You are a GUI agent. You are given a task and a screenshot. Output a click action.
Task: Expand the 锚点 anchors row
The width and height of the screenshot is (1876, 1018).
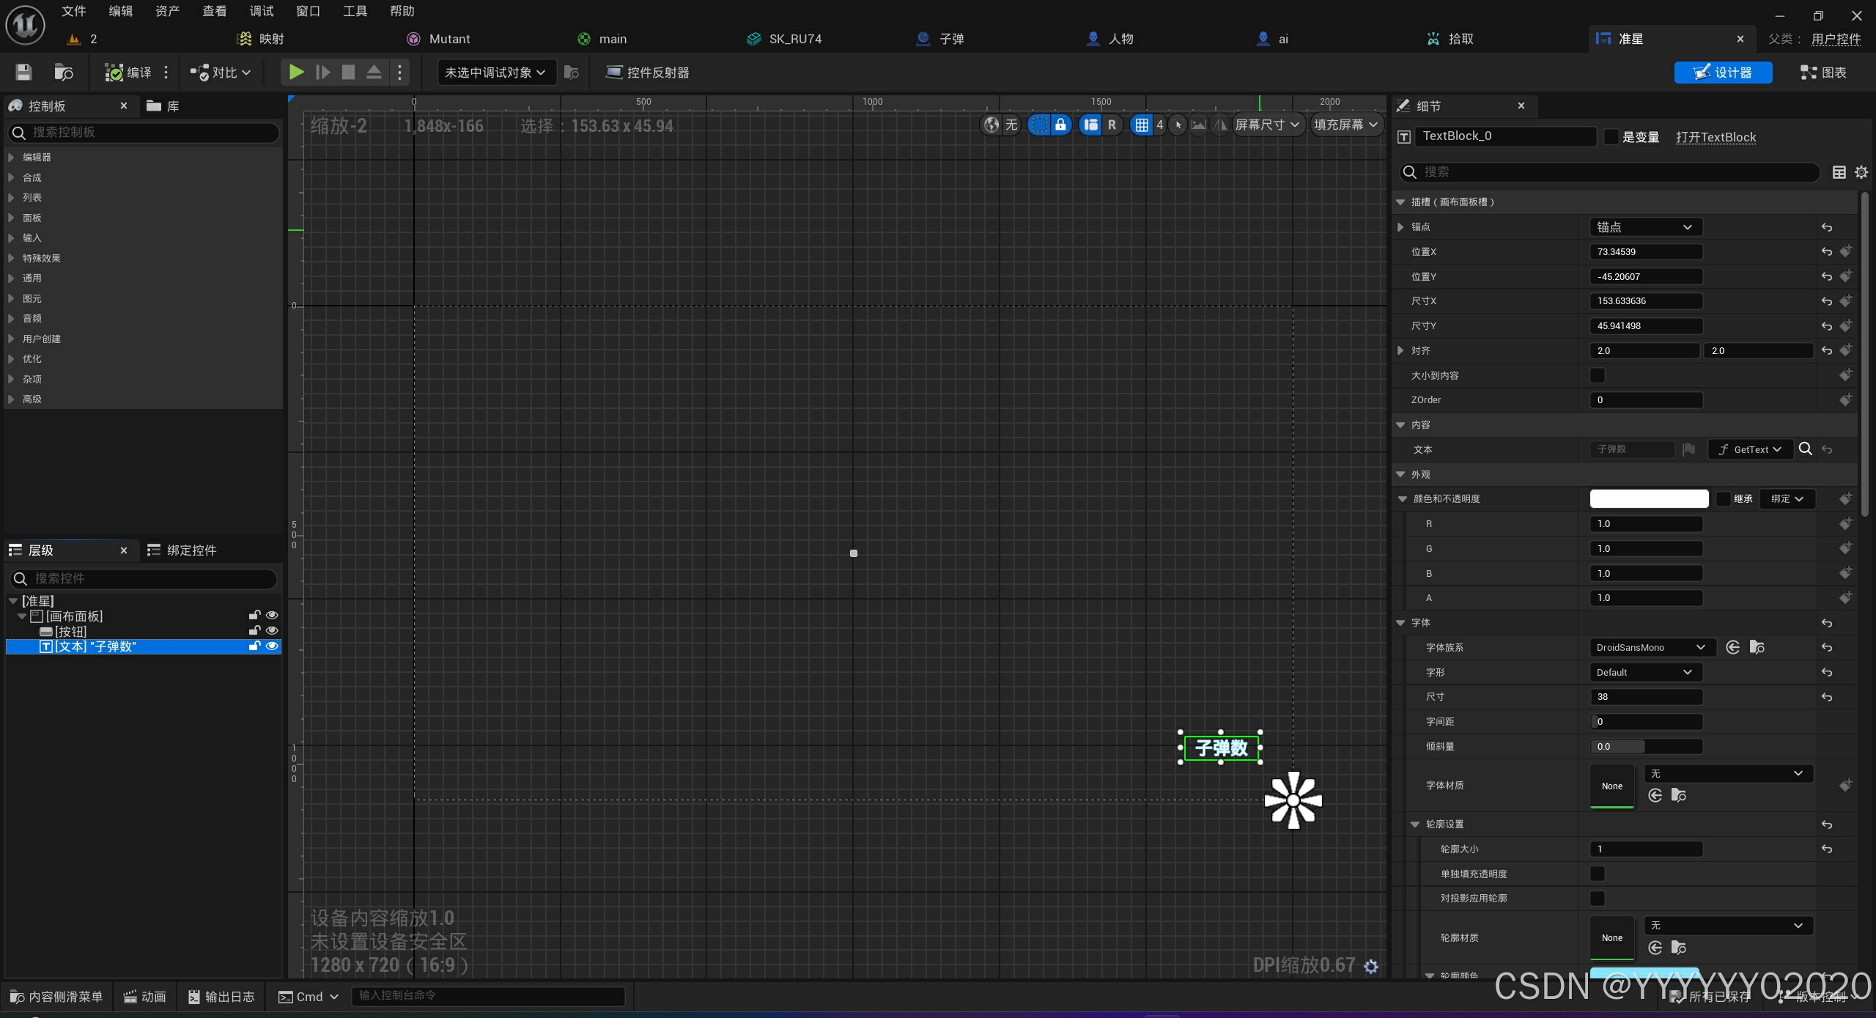click(1400, 227)
